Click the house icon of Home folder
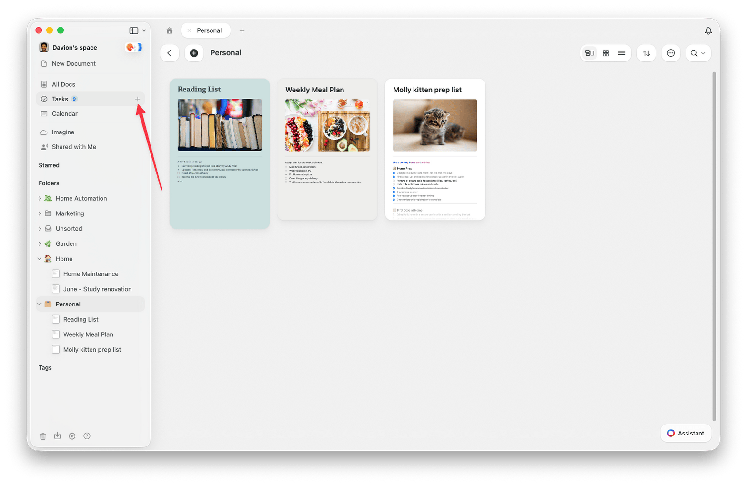Image resolution: width=747 pixels, height=486 pixels. (48, 259)
